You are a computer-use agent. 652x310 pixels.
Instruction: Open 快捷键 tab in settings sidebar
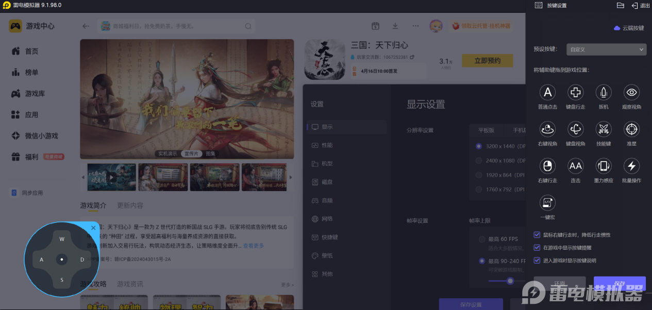pos(346,237)
